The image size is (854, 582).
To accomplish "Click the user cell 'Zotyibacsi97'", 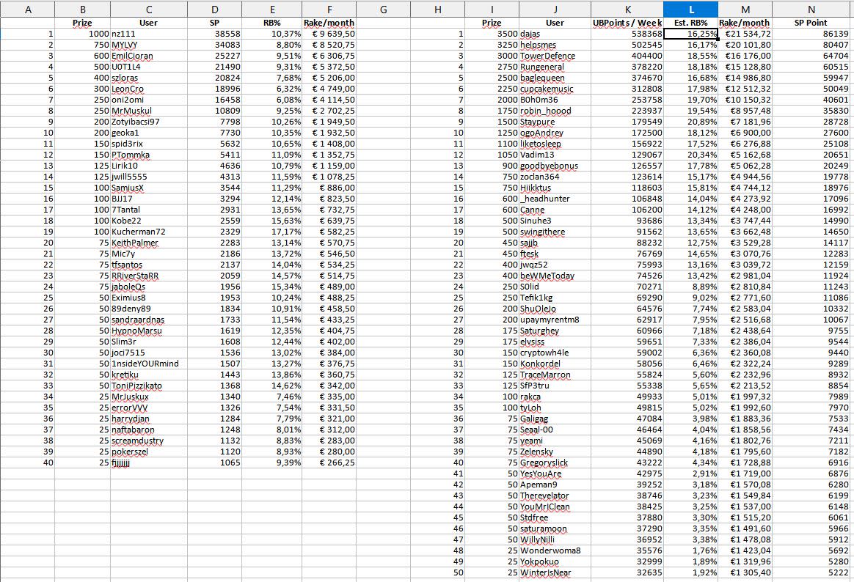I will coord(149,122).
